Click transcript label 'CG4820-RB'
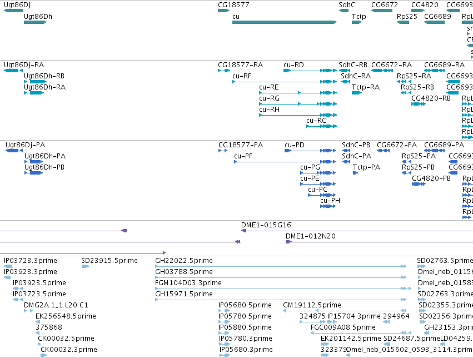The height and width of the screenshot is (358, 473). coord(431,98)
